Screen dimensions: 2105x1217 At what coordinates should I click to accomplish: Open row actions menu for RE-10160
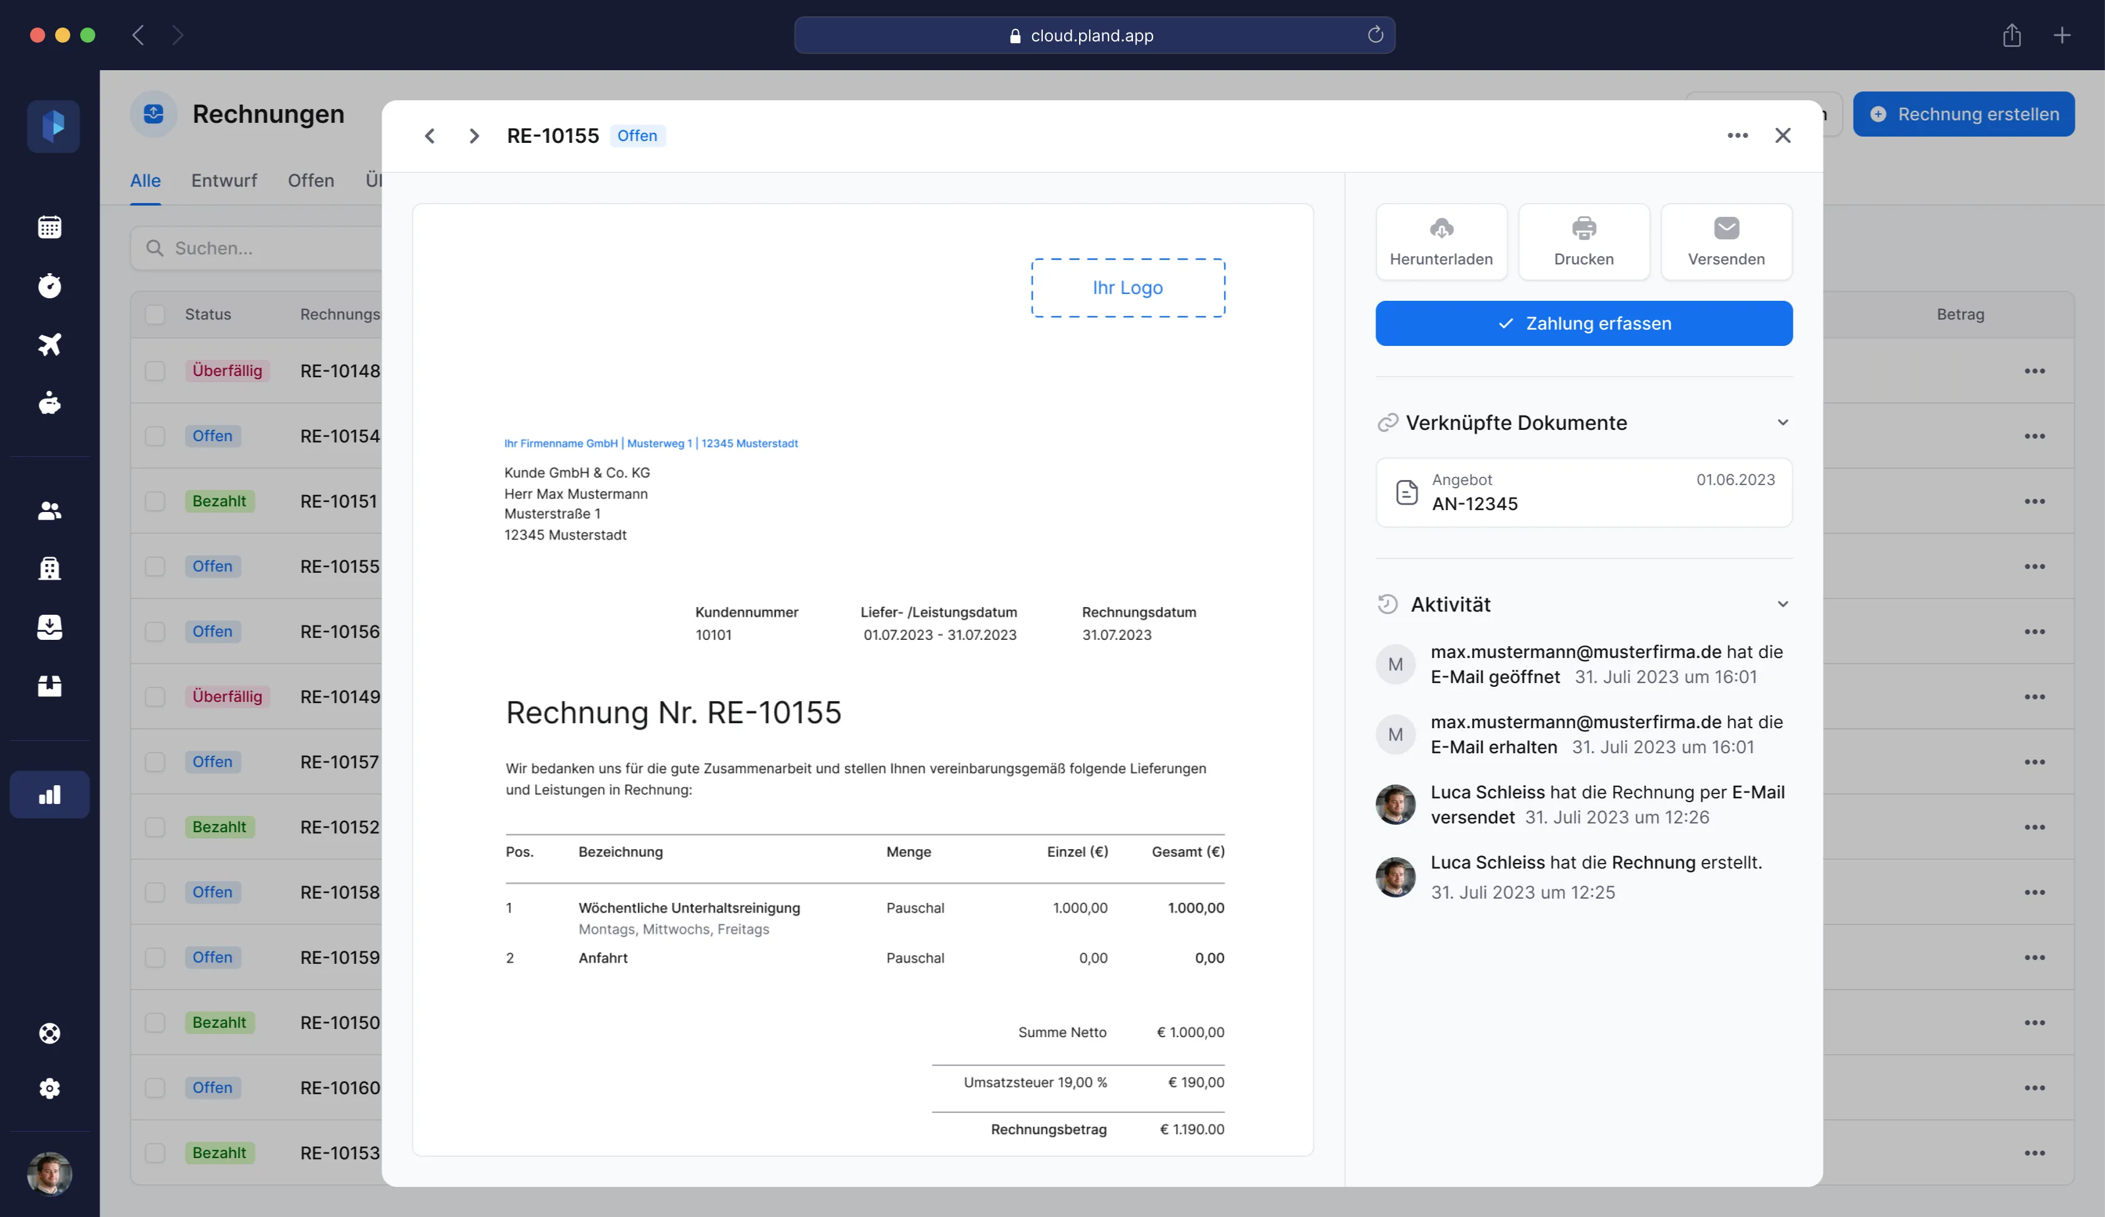(x=2035, y=1087)
